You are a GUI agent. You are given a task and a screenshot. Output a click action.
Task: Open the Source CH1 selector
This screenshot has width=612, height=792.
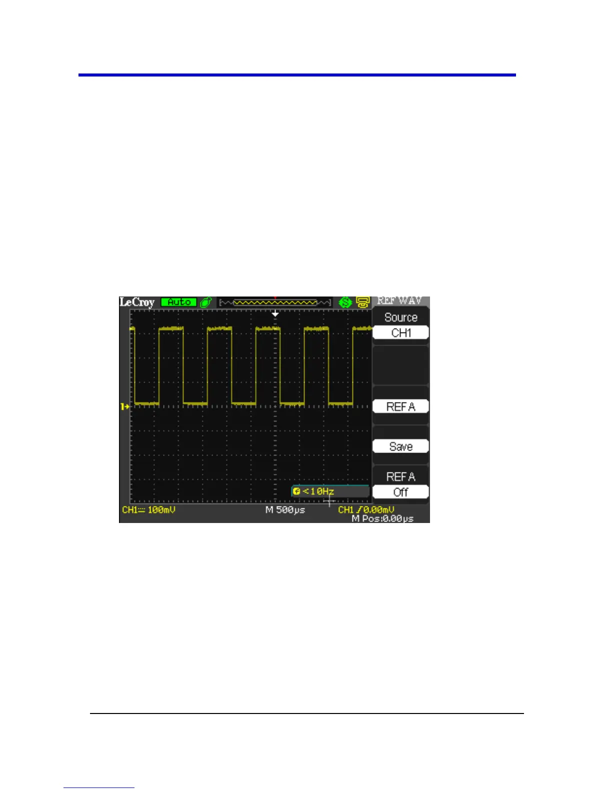(400, 325)
